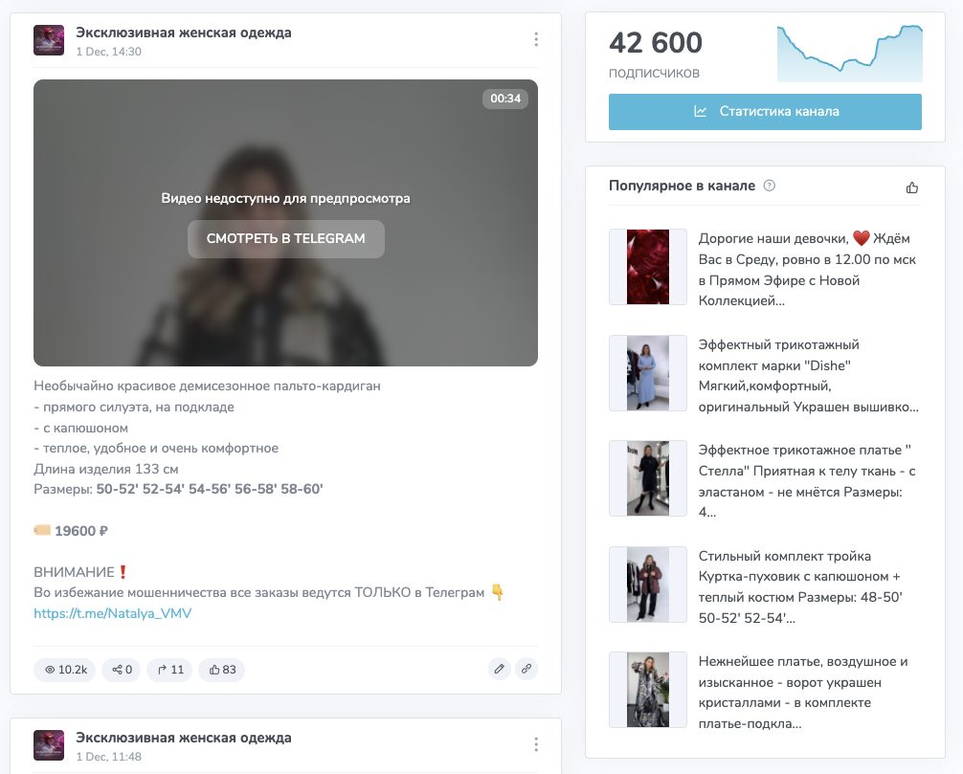This screenshot has width=963, height=774.
Task: Open popular post about Стелла dress
Action: coord(807,481)
